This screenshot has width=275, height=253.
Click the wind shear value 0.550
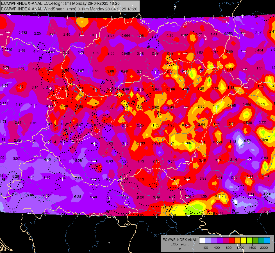(x=217, y=142)
